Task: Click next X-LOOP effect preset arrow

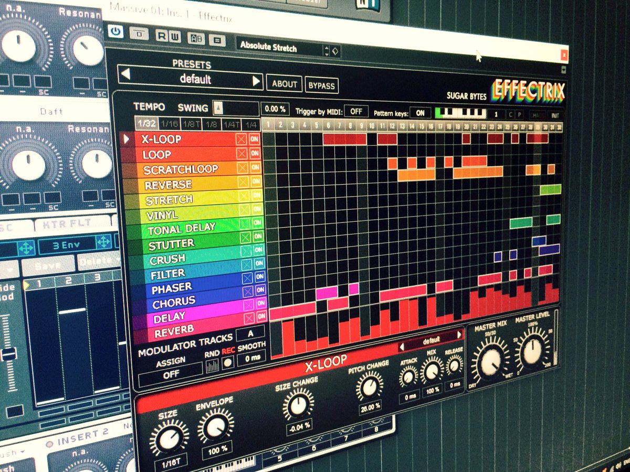Action: (459, 335)
